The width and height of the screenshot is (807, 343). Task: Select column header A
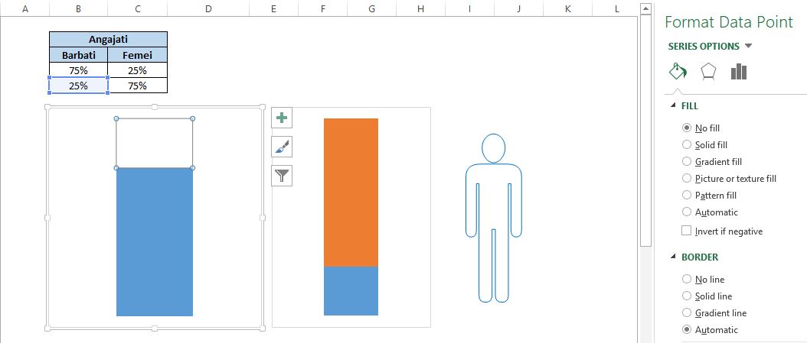click(x=25, y=8)
